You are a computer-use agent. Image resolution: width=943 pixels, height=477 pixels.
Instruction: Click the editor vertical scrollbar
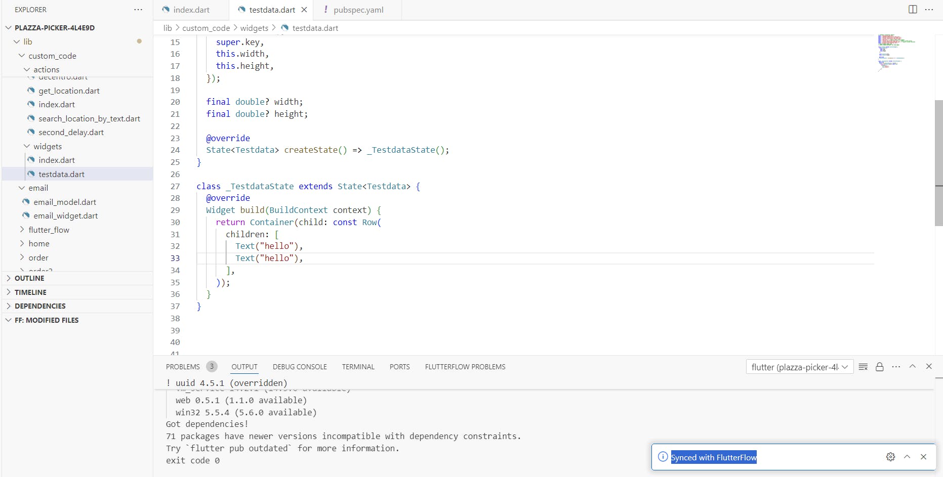coord(938,162)
